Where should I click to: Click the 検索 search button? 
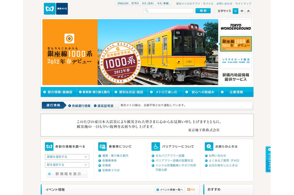(203, 11)
